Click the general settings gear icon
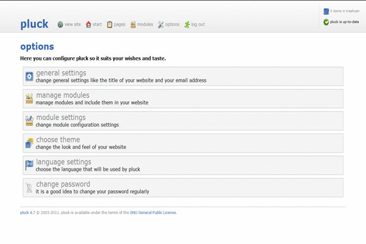366x244 pixels. (29, 76)
